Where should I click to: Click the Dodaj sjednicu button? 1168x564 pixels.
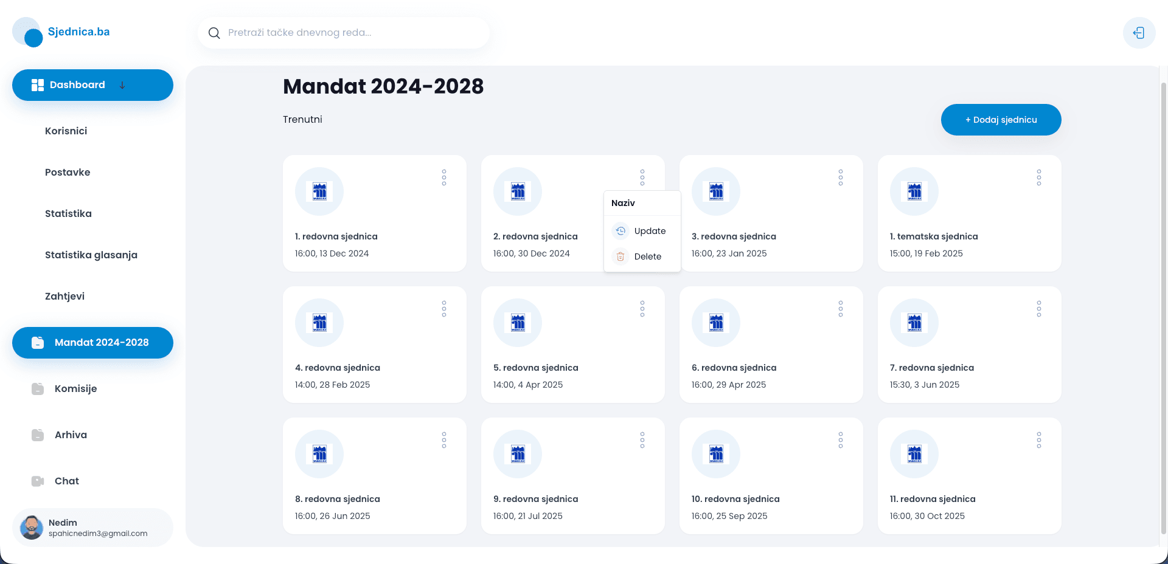pos(1001,120)
